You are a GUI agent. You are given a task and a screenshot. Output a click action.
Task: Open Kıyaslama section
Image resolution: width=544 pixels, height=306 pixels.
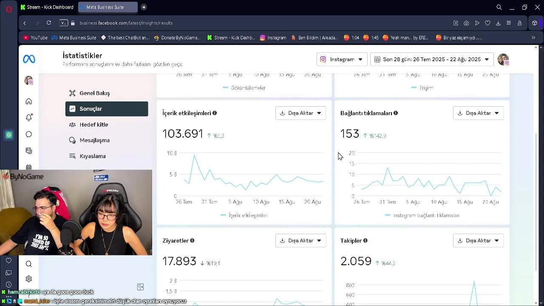(x=107, y=156)
